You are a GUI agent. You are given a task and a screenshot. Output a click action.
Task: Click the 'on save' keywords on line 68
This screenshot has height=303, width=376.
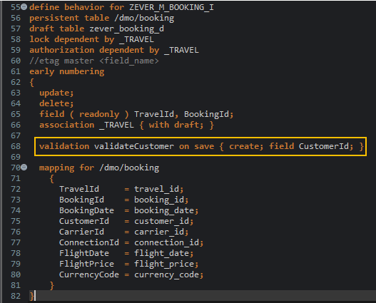click(x=197, y=146)
